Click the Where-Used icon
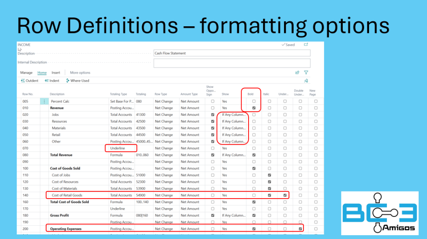 (68, 81)
